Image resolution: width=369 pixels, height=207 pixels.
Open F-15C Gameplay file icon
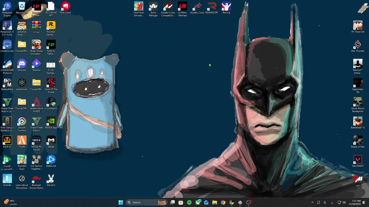coord(51,67)
